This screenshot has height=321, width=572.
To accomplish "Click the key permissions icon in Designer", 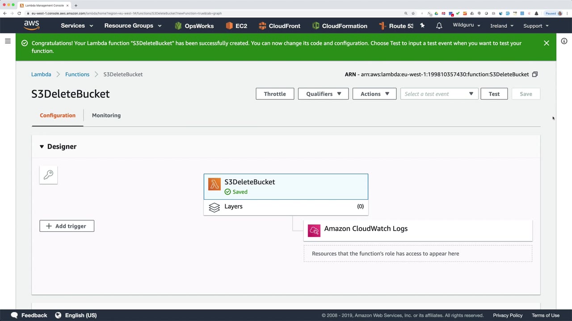I will [48, 175].
